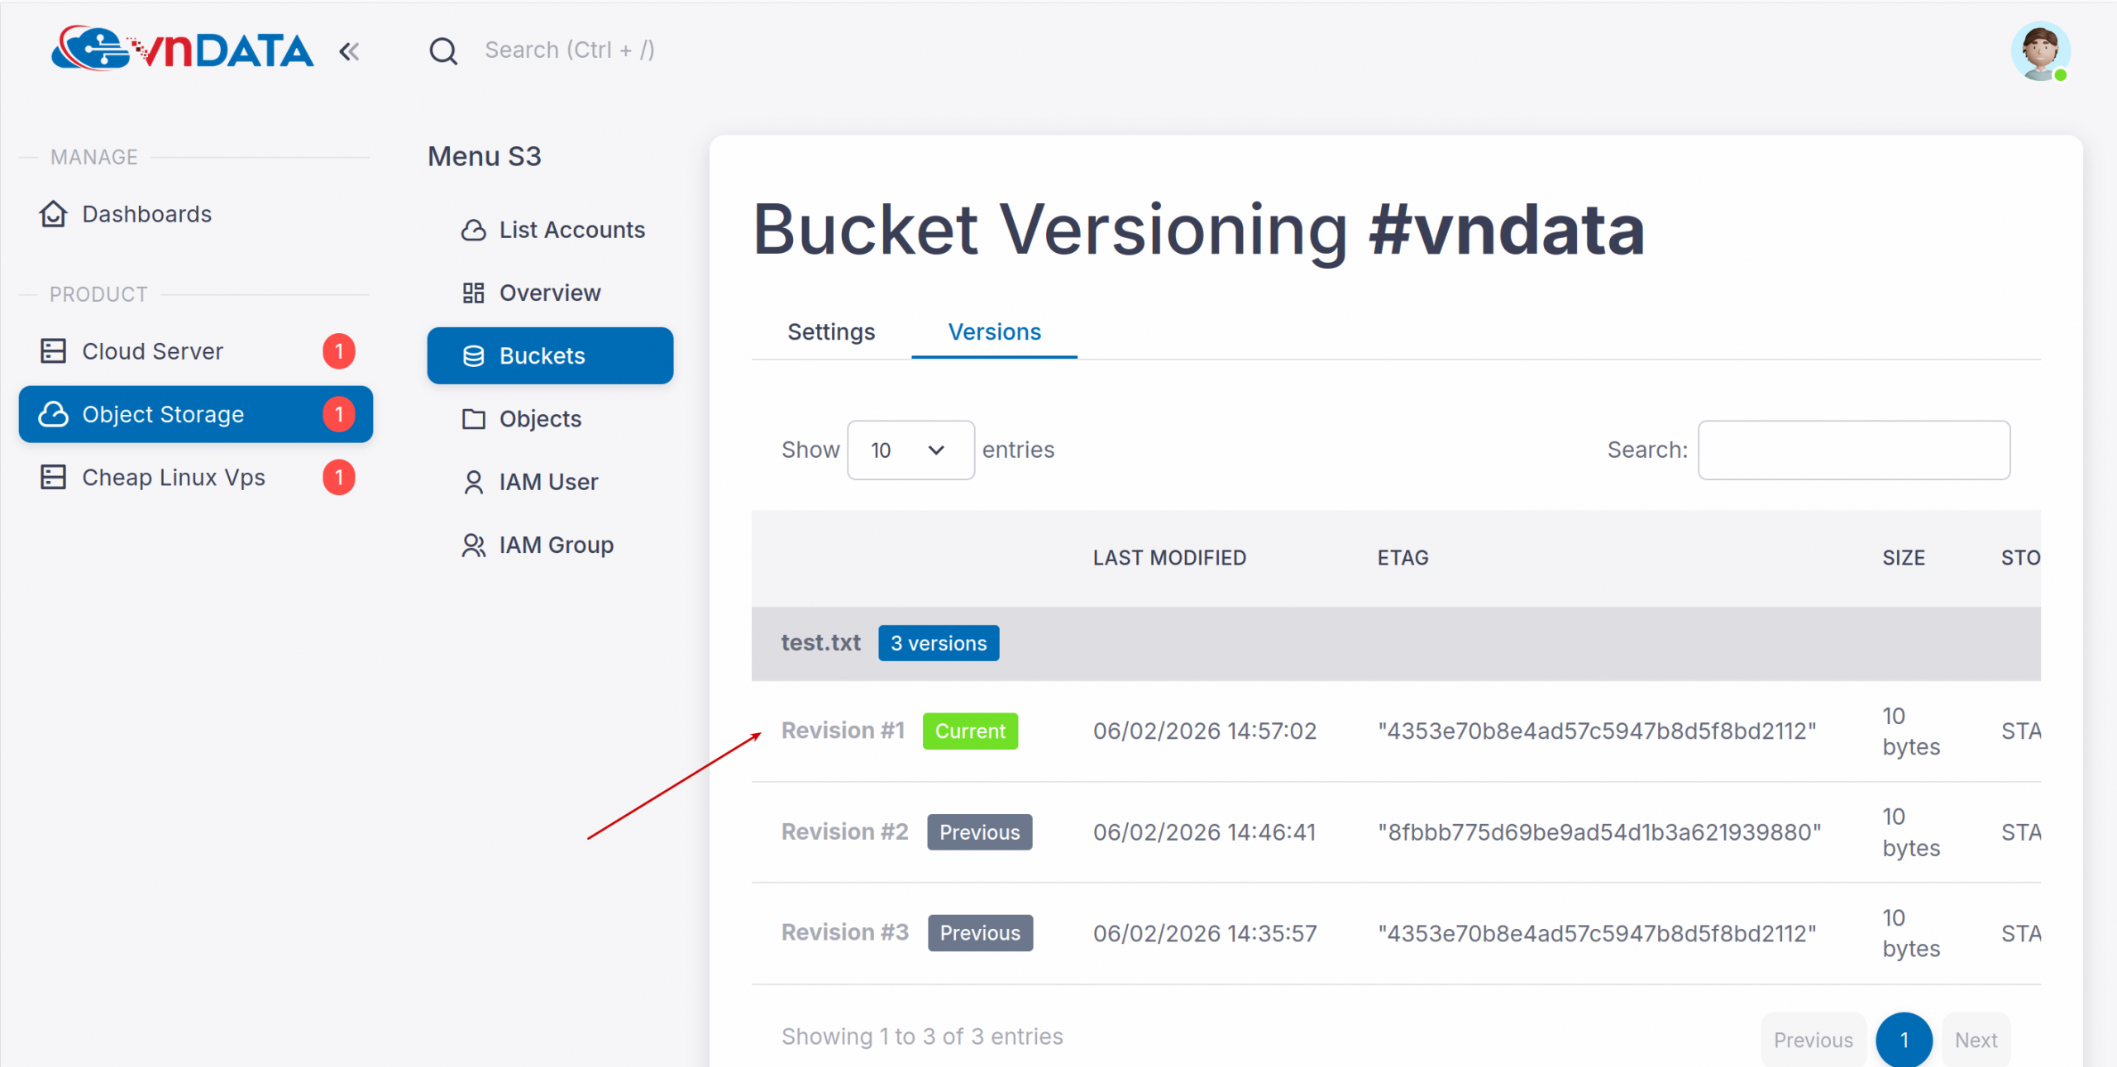Expand the Show entries dropdown
This screenshot has width=2117, height=1067.
[910, 450]
